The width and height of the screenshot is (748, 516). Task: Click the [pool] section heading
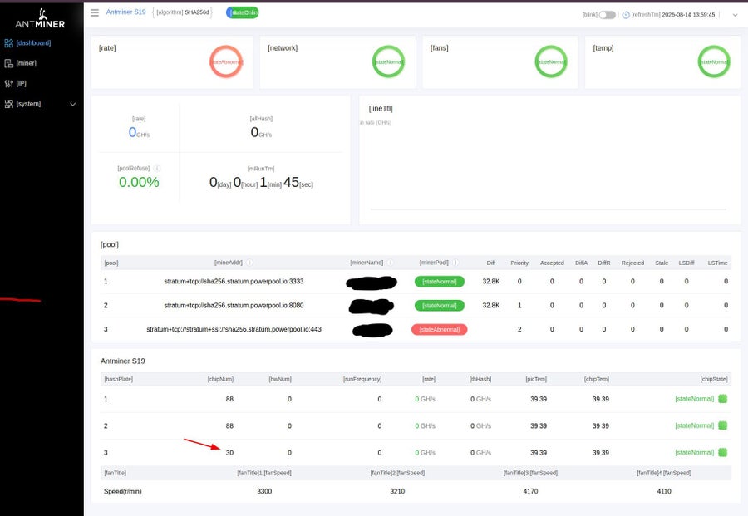point(109,244)
